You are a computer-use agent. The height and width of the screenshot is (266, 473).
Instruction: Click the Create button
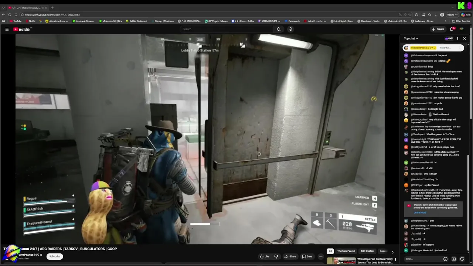point(438,29)
